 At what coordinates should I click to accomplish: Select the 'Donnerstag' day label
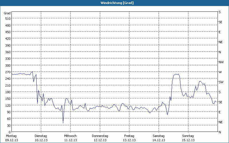tap(100, 136)
